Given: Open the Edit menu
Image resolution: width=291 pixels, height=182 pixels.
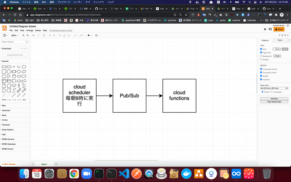Looking at the screenshot, I should [x=16, y=30].
